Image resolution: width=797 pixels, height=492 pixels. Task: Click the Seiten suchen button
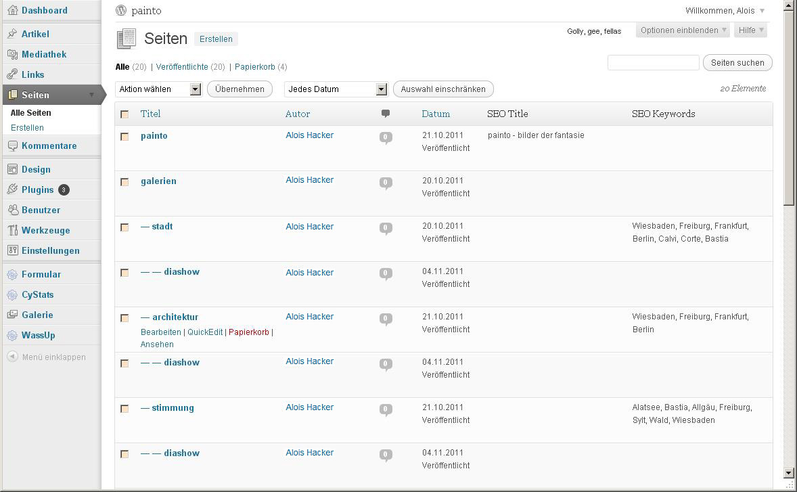[737, 62]
